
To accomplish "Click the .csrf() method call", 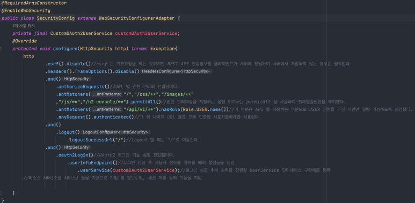I will [x=55, y=64].
